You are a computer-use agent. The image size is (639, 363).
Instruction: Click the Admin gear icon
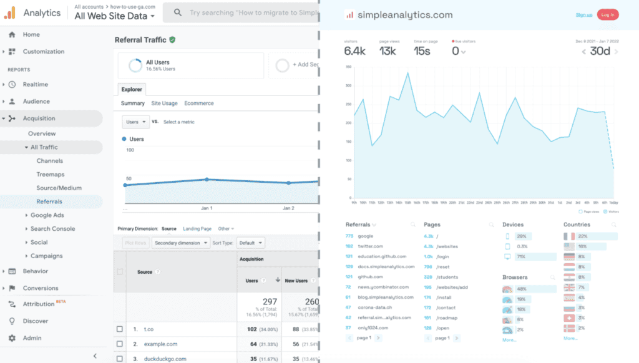click(12, 338)
